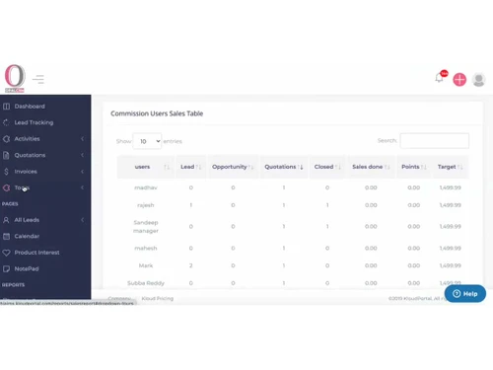This screenshot has height=370, width=493.
Task: Sort table by Quotations column arrows
Action: [300, 167]
